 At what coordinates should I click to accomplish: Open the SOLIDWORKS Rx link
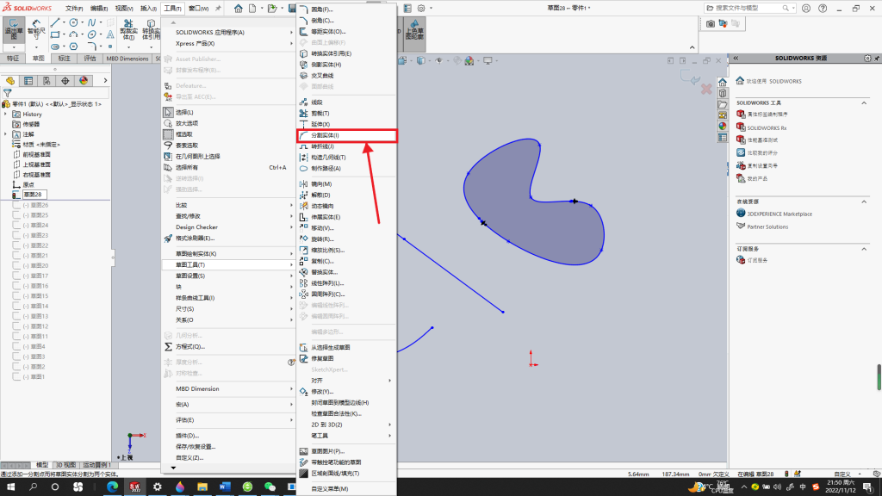pyautogui.click(x=767, y=127)
